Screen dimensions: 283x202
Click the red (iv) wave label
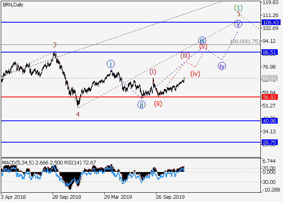pos(195,74)
